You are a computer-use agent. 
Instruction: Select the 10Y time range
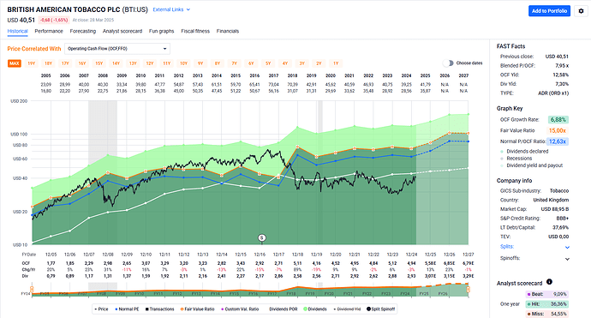[x=183, y=63]
